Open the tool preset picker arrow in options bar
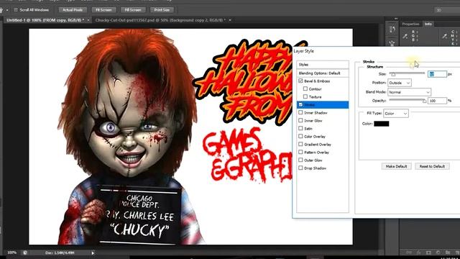Screen dimensions: 460x259 pyautogui.click(x=7, y=10)
